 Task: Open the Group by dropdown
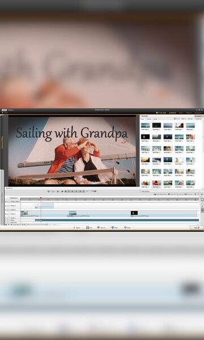[198, 119]
